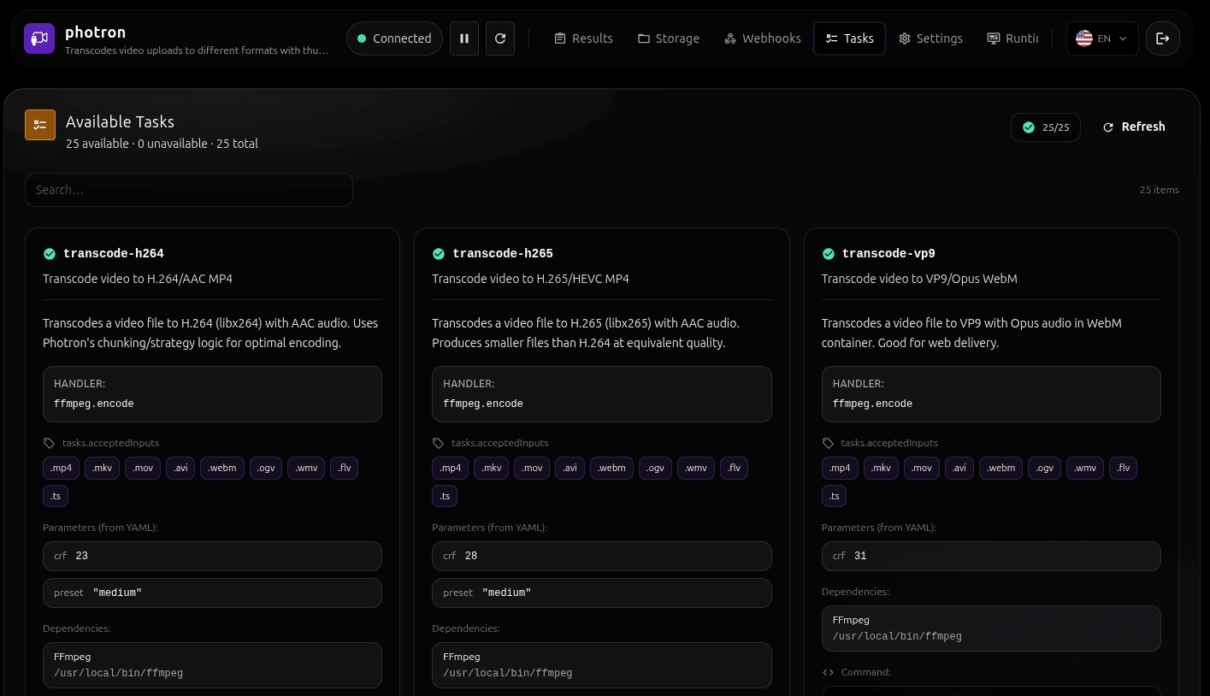Focus the Search tasks input field
1210x696 pixels.
[x=189, y=190]
